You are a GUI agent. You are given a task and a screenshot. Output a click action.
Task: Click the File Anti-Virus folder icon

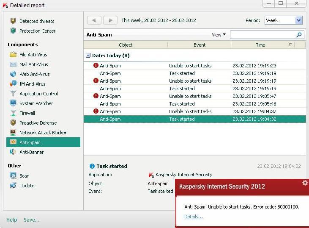[13, 54]
